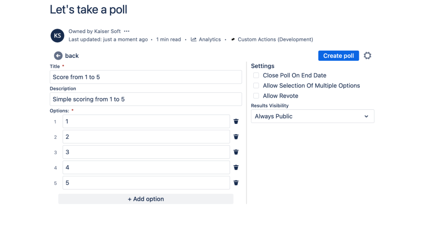Screen dimensions: 423x240
Task: Click the option 3 text field
Action: coord(146,152)
